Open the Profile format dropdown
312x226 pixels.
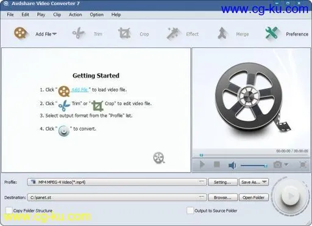(x=117, y=182)
